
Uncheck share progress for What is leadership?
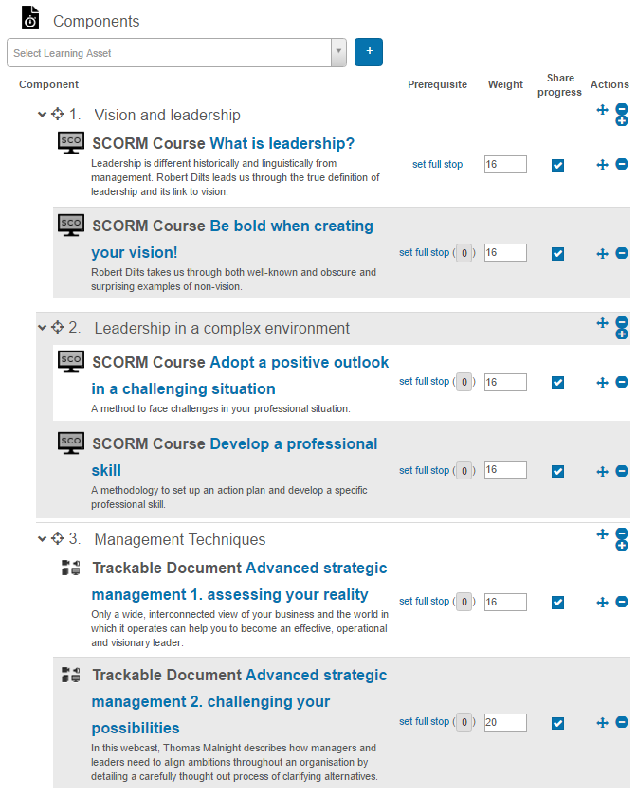point(558,165)
